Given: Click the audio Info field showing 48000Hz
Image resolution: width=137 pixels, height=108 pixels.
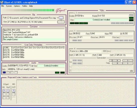Looking at the screenshot, I should [36, 69].
